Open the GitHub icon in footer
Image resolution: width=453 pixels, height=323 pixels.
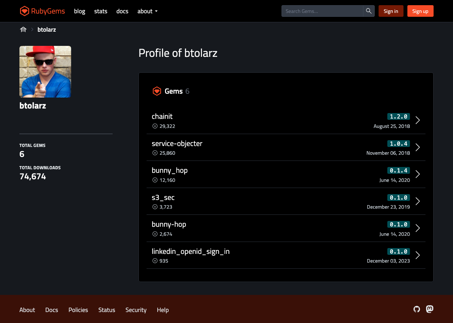pos(417,309)
